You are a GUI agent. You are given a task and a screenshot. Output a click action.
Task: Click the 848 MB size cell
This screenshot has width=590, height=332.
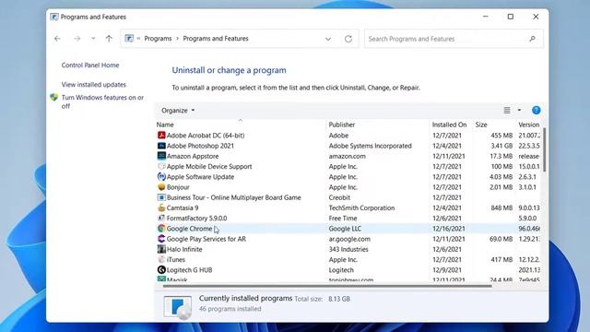pos(501,207)
